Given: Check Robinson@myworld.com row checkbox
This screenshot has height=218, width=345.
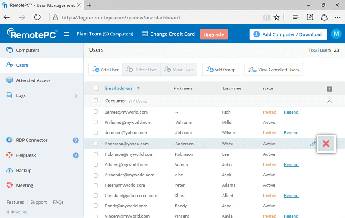Looking at the screenshot, I should click(95, 154).
